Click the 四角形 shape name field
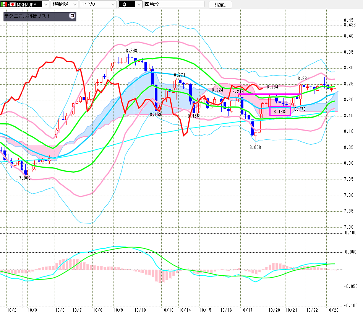This screenshot has height=314, width=363. [x=173, y=5]
